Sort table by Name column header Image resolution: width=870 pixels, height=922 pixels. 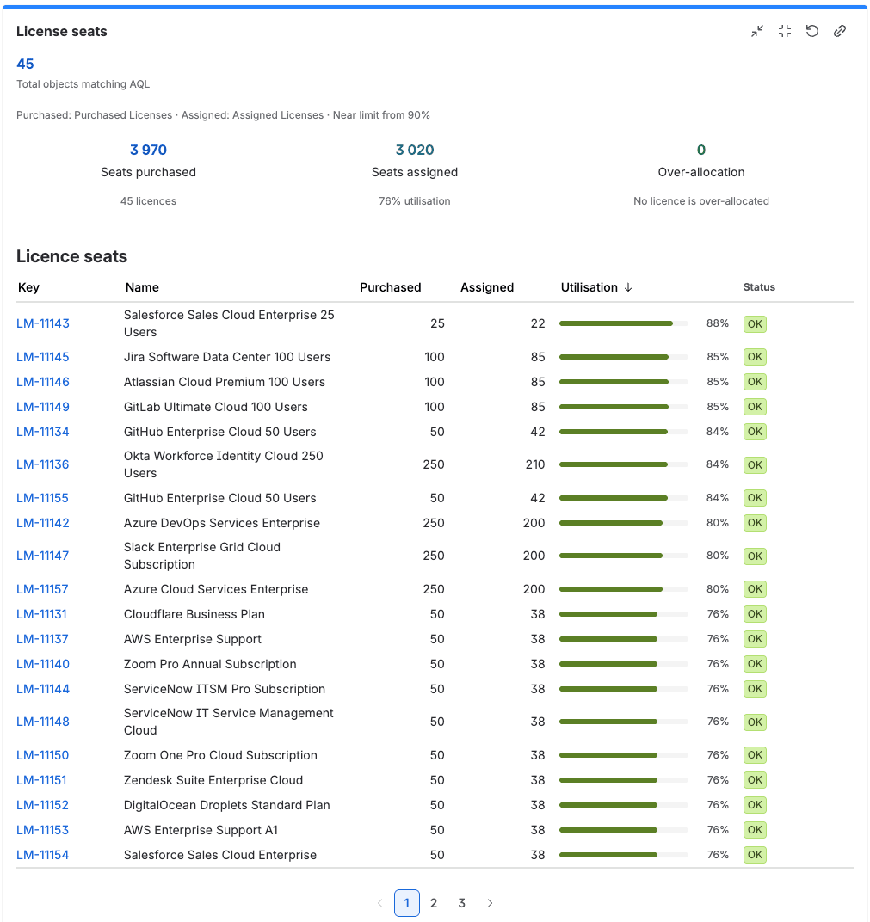tap(142, 287)
